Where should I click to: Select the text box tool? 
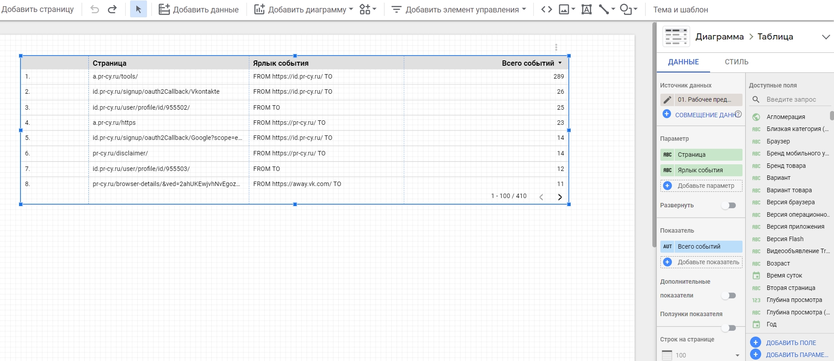587,9
